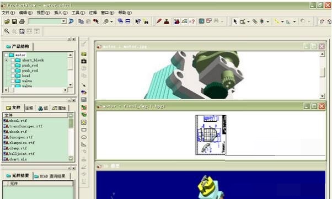Image resolution: width=332 pixels, height=199 pixels.
Task: Switch to the 元件结果 tab
Action: [18, 176]
